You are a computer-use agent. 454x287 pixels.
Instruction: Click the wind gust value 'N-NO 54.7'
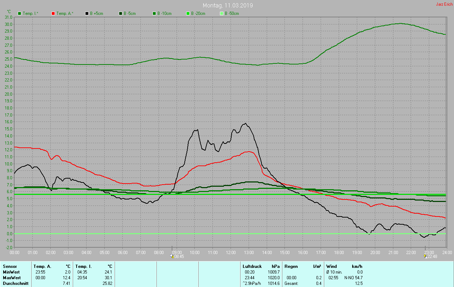tap(353, 277)
